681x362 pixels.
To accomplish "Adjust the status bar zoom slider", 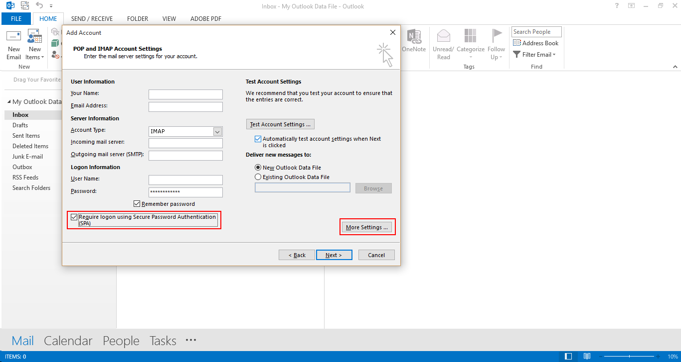I will pyautogui.click(x=630, y=357).
